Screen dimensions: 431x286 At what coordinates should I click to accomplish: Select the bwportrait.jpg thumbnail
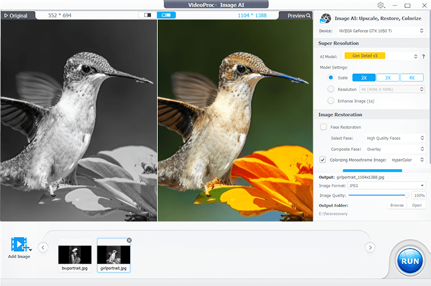75,255
